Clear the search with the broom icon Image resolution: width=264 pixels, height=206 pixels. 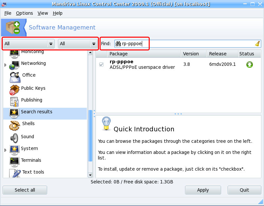pos(257,44)
